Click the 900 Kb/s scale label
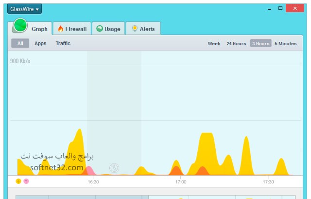 (20, 61)
